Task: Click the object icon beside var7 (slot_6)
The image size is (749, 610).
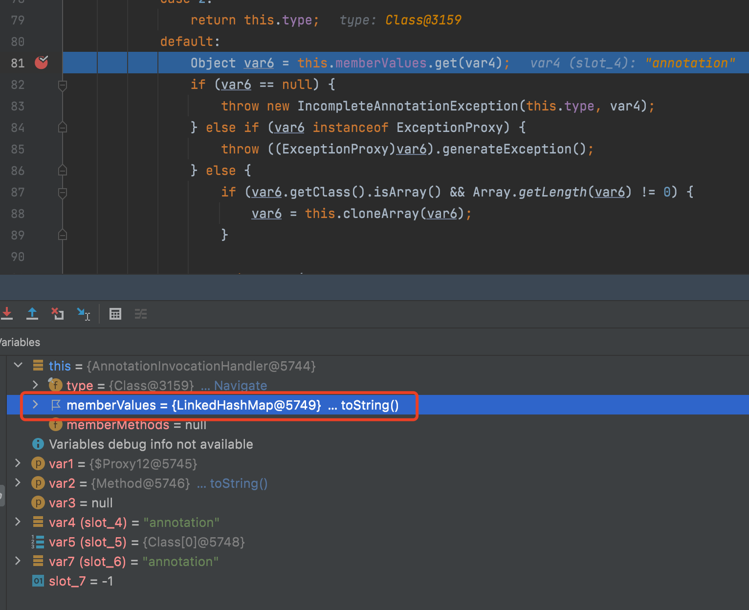Action: click(x=38, y=561)
